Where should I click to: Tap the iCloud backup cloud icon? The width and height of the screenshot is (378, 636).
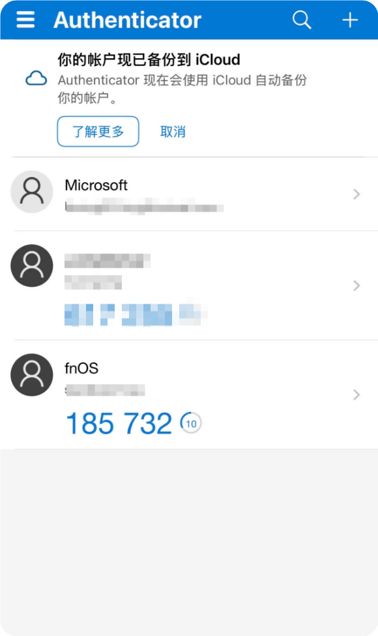click(x=36, y=78)
